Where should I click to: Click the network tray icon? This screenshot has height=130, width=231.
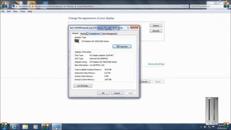coord(209,127)
